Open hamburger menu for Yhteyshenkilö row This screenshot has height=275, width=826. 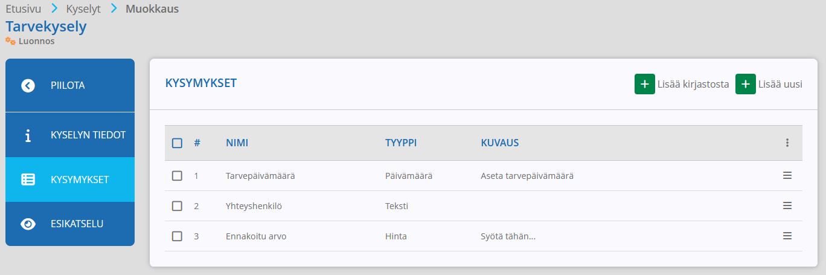click(787, 205)
